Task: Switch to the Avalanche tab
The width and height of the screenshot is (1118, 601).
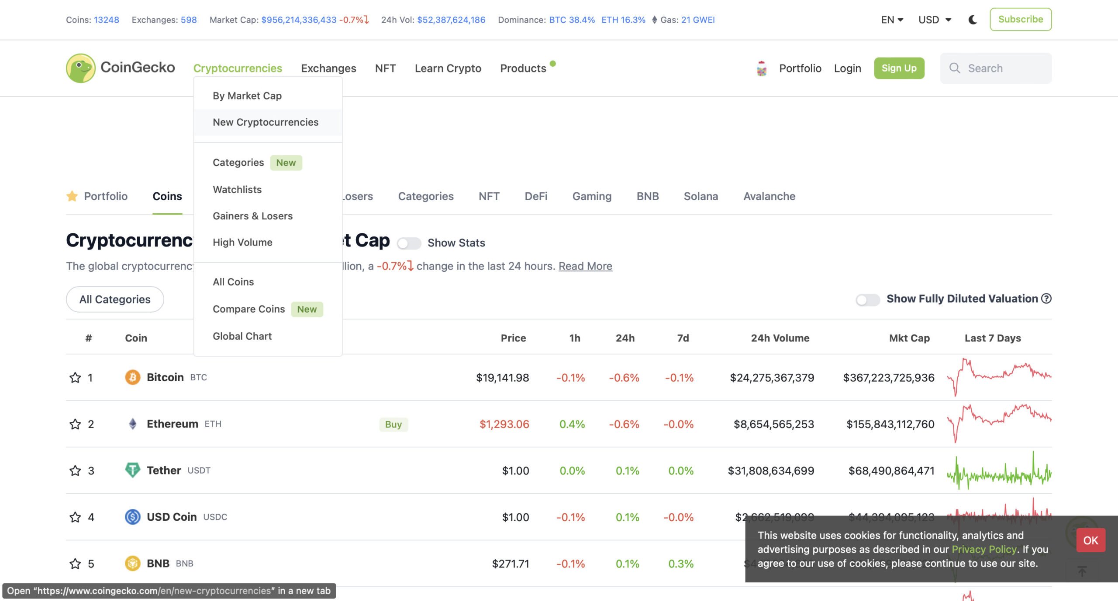Action: [x=769, y=196]
